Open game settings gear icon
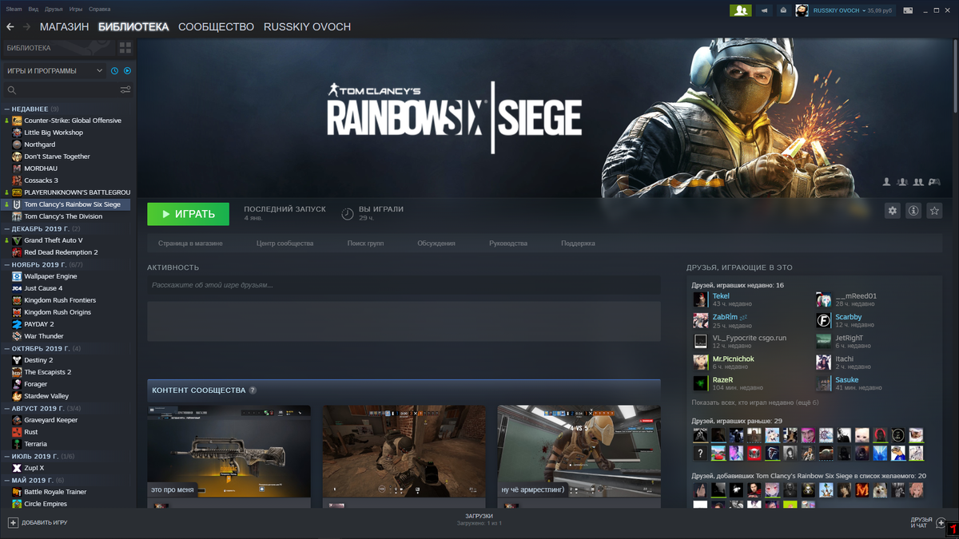 [x=893, y=211]
